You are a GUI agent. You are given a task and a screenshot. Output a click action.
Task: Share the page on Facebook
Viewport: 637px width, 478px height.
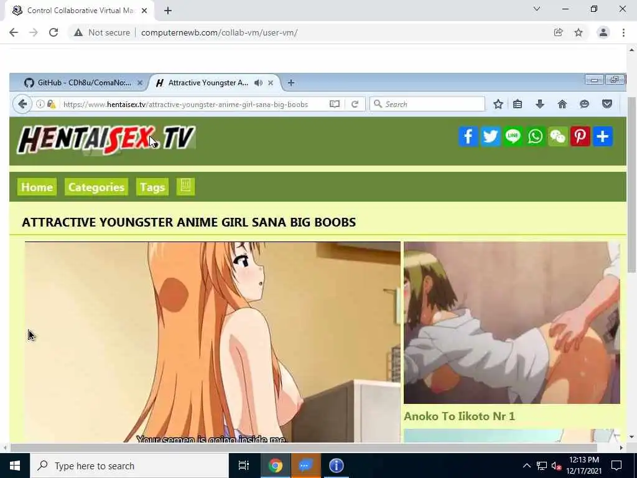468,136
